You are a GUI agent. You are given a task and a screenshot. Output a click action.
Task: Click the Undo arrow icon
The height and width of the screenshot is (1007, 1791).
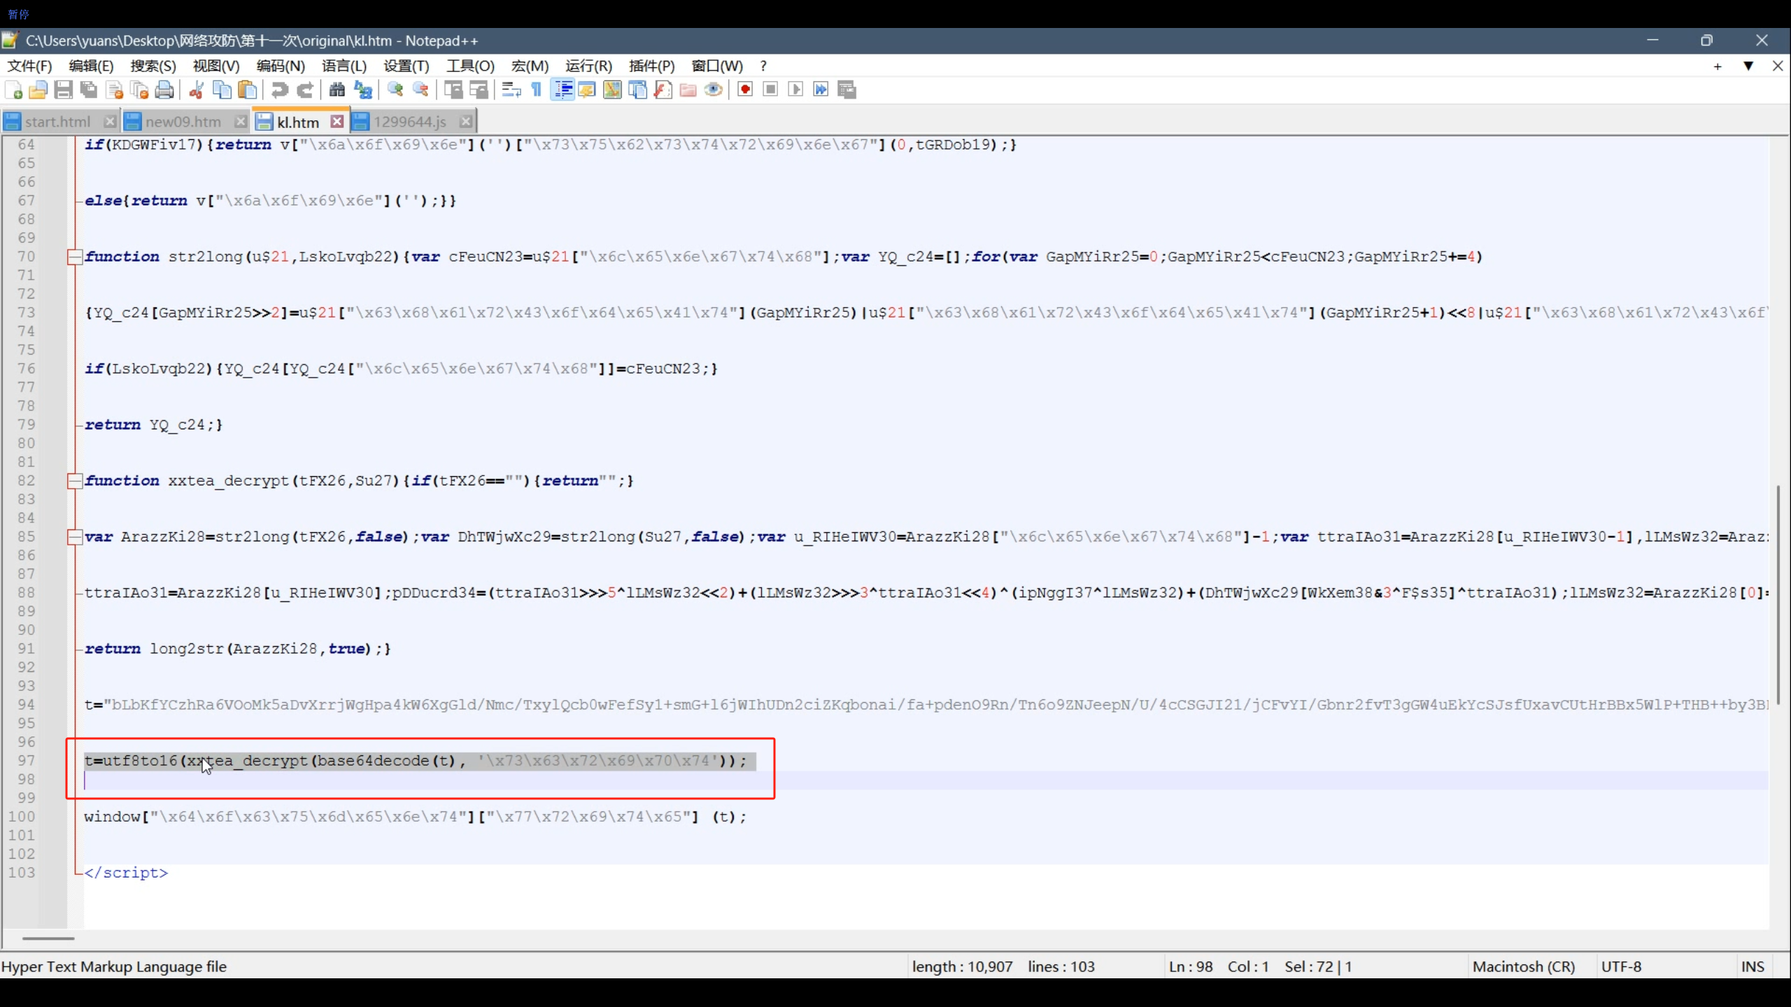coord(280,90)
